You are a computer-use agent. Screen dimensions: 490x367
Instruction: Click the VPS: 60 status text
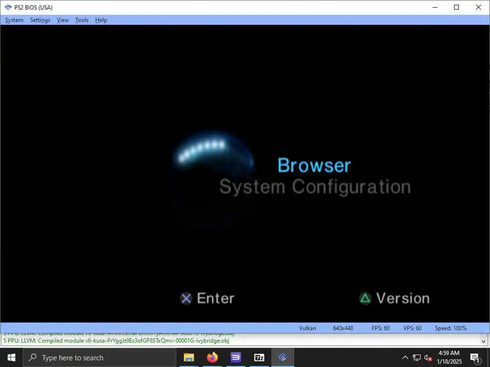[412, 328]
